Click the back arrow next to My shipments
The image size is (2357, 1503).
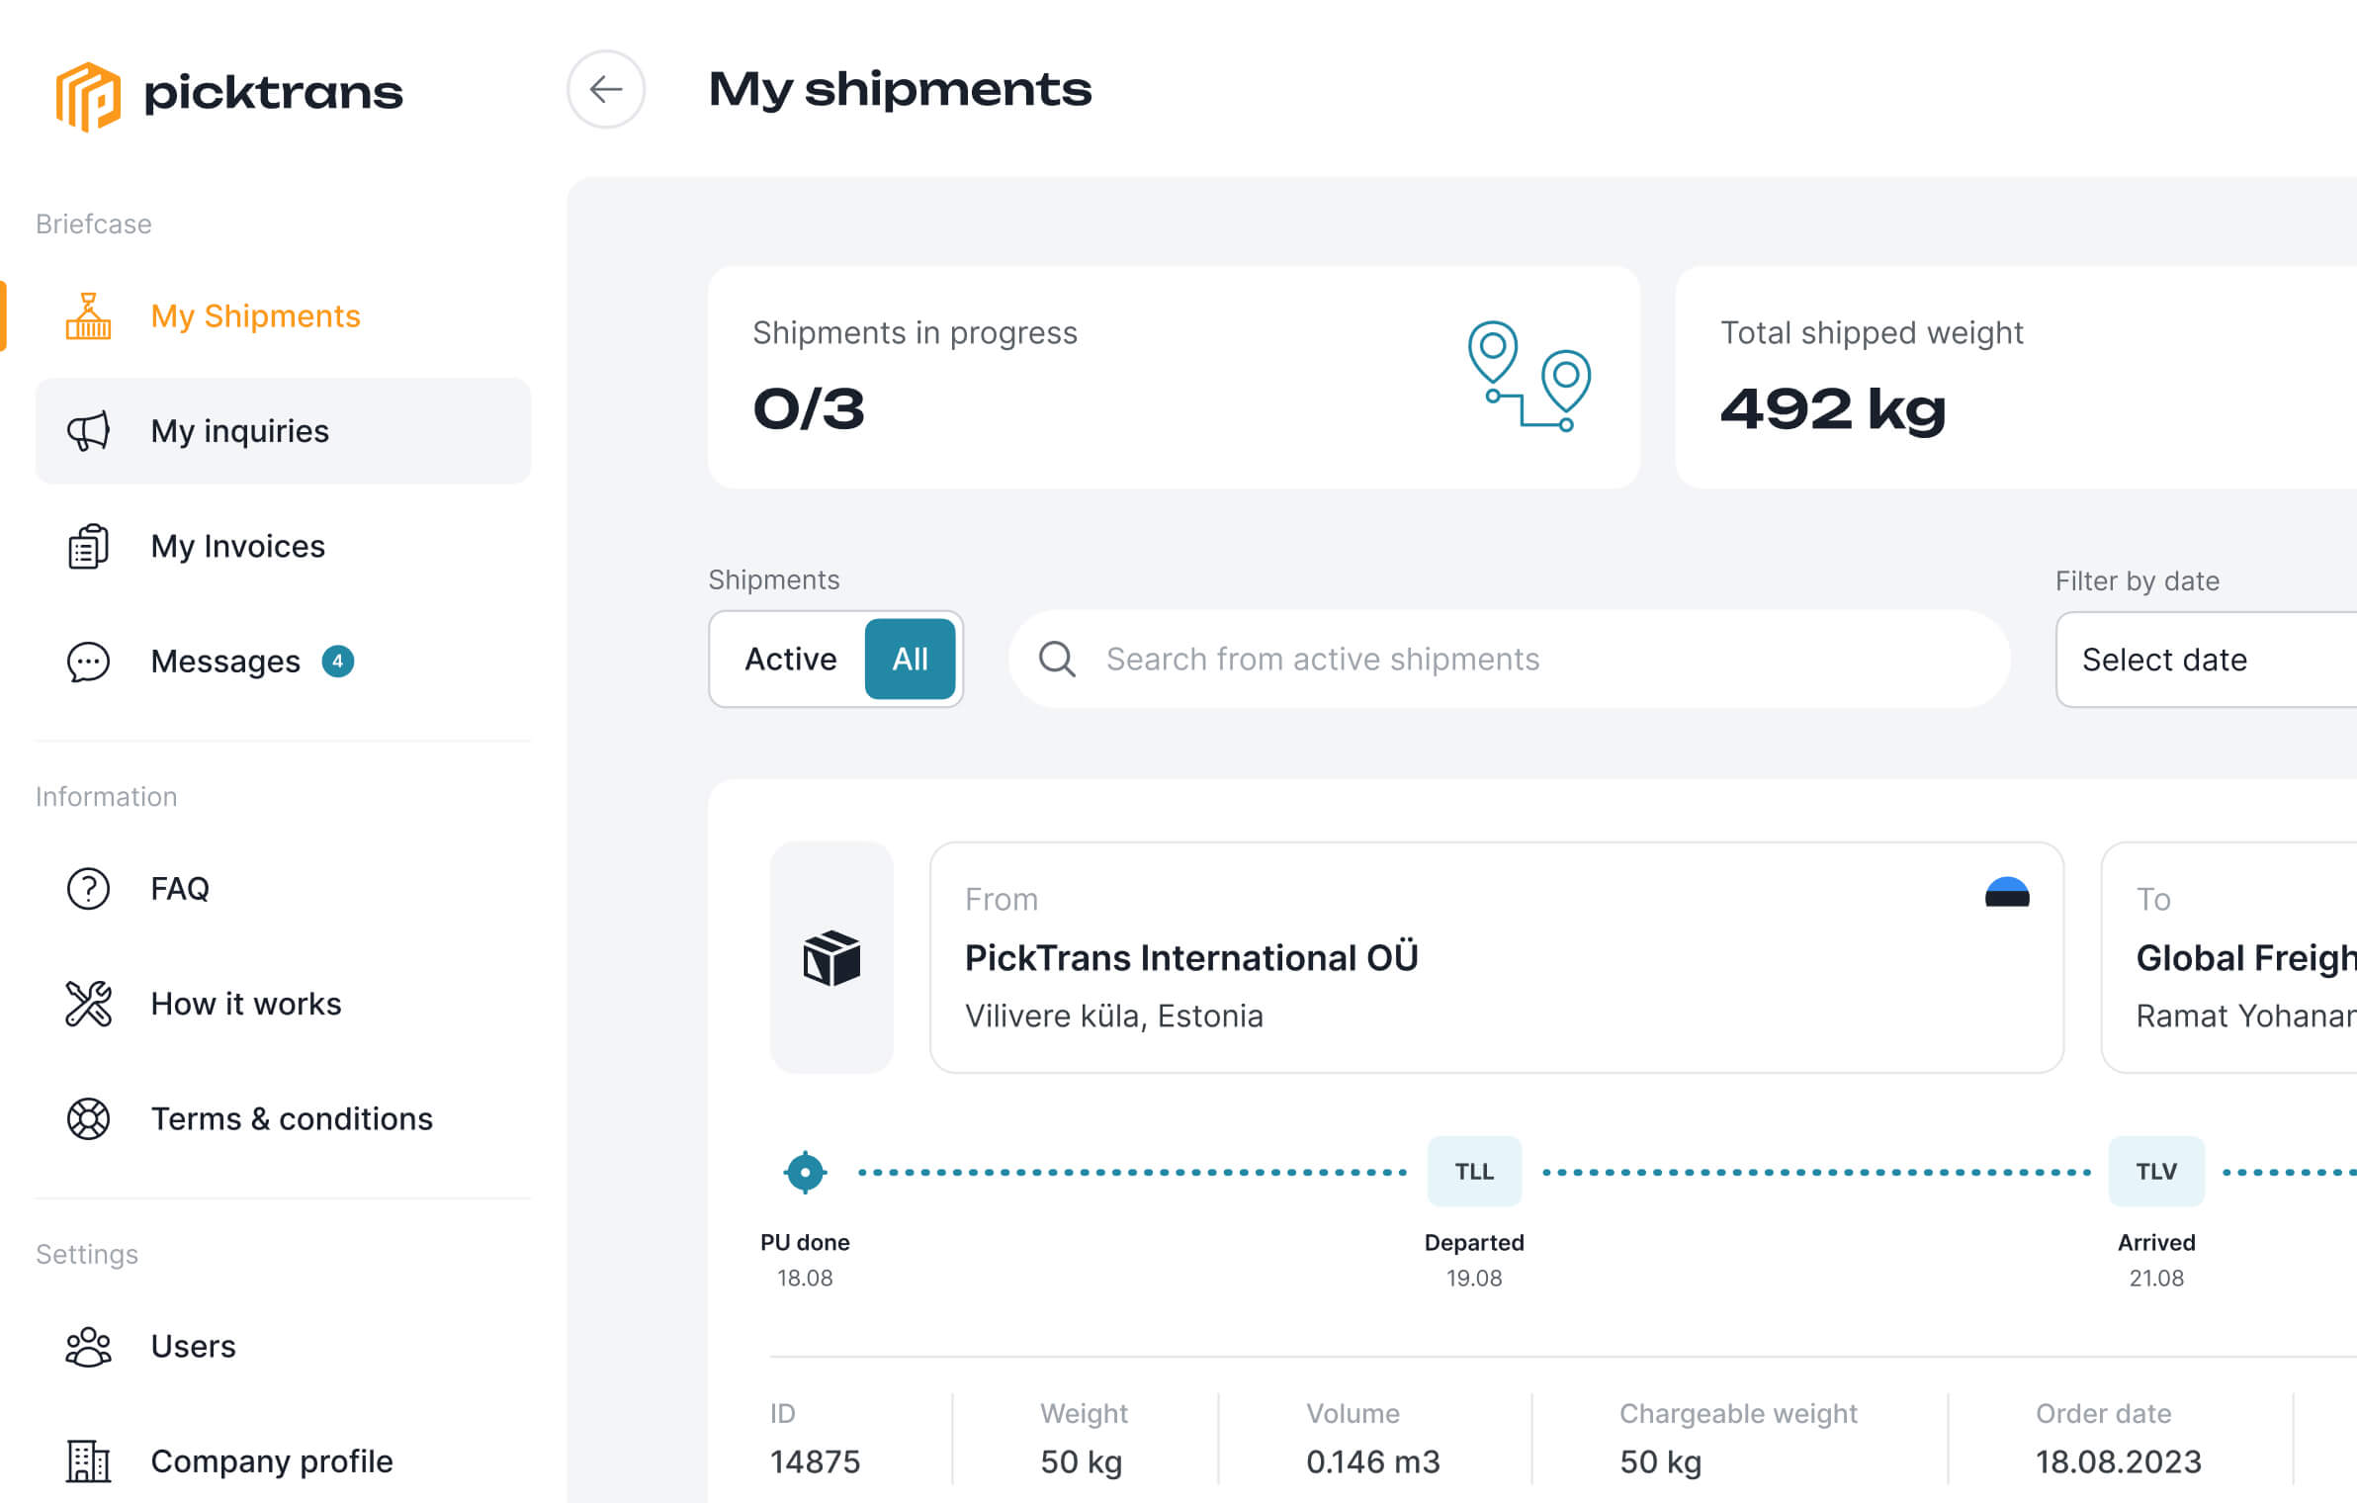coord(606,90)
